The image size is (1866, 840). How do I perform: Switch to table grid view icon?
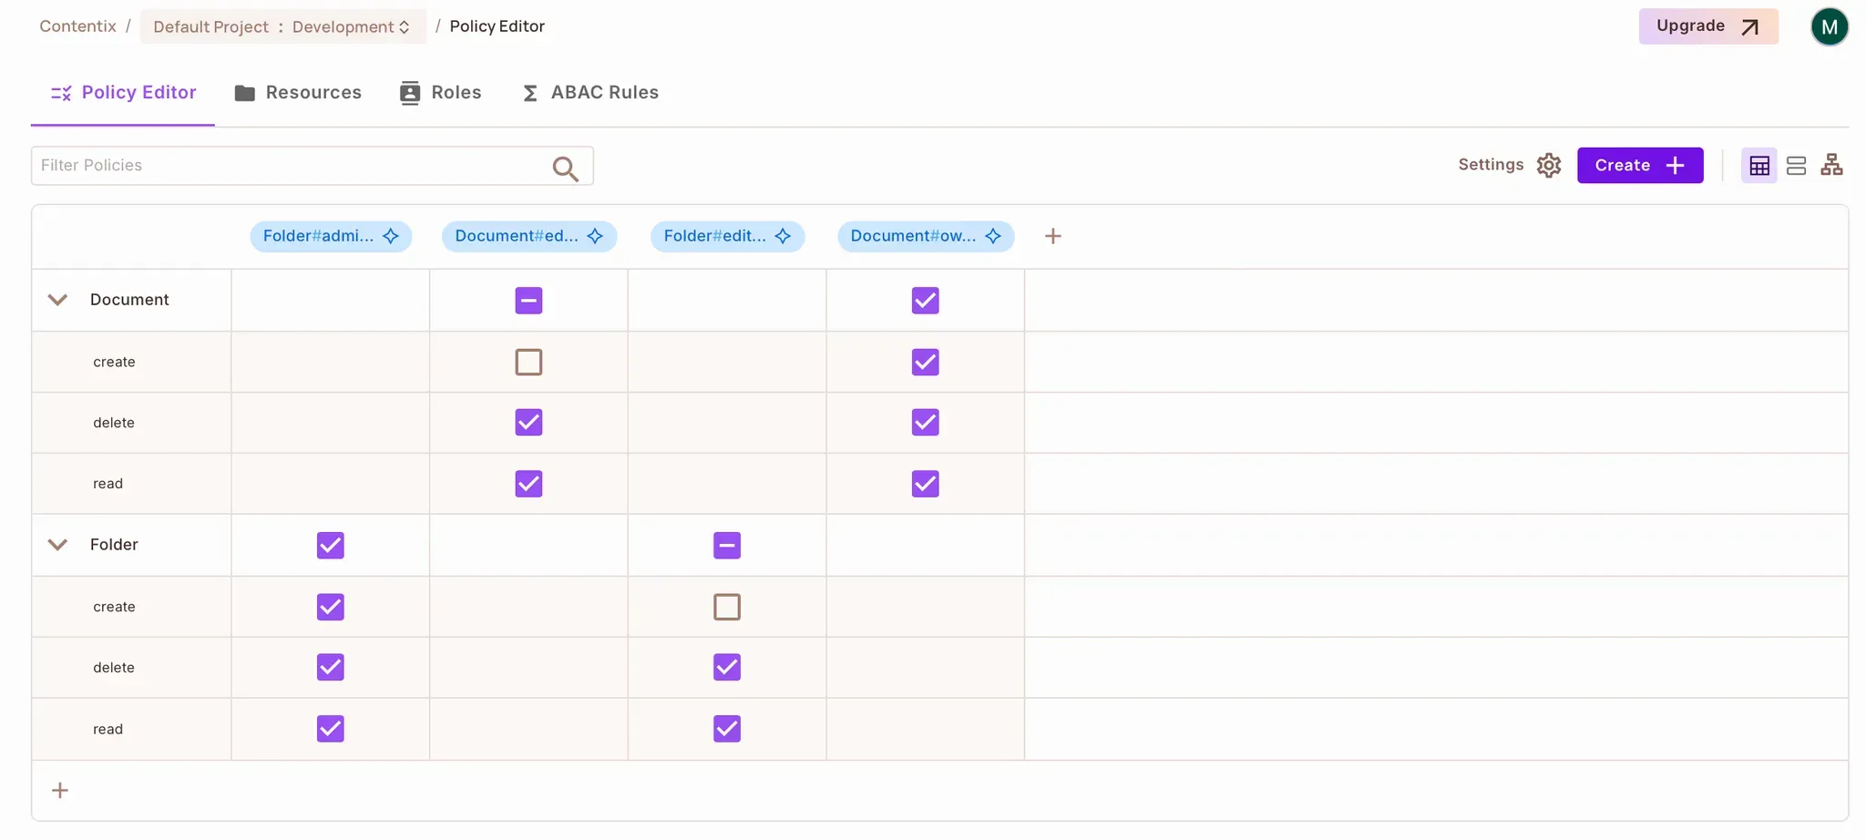(1758, 166)
